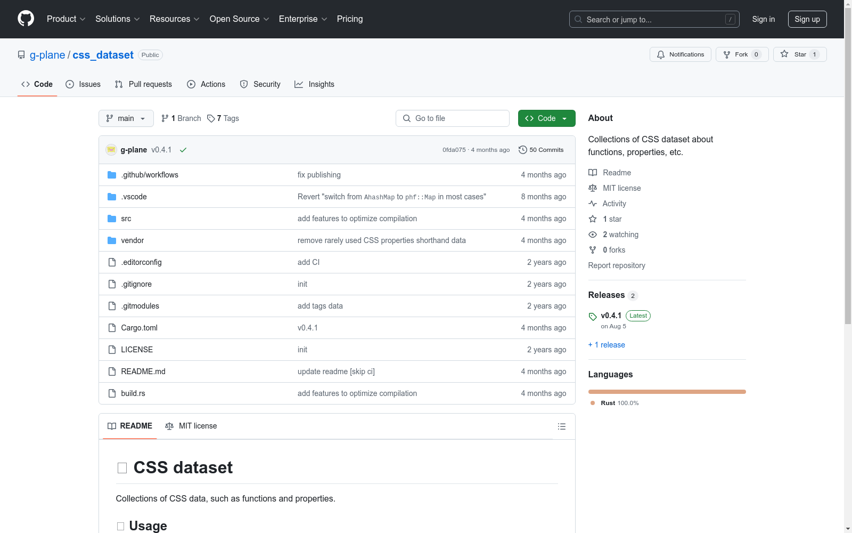
Task: Click the bell icon in Notifications button
Action: coord(661,54)
